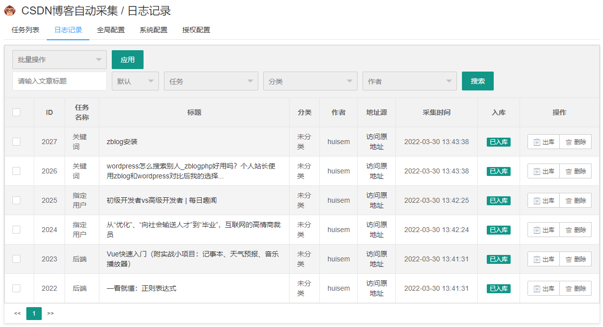Click the timestamp 2022-03-30 13:42:24

[437, 230]
